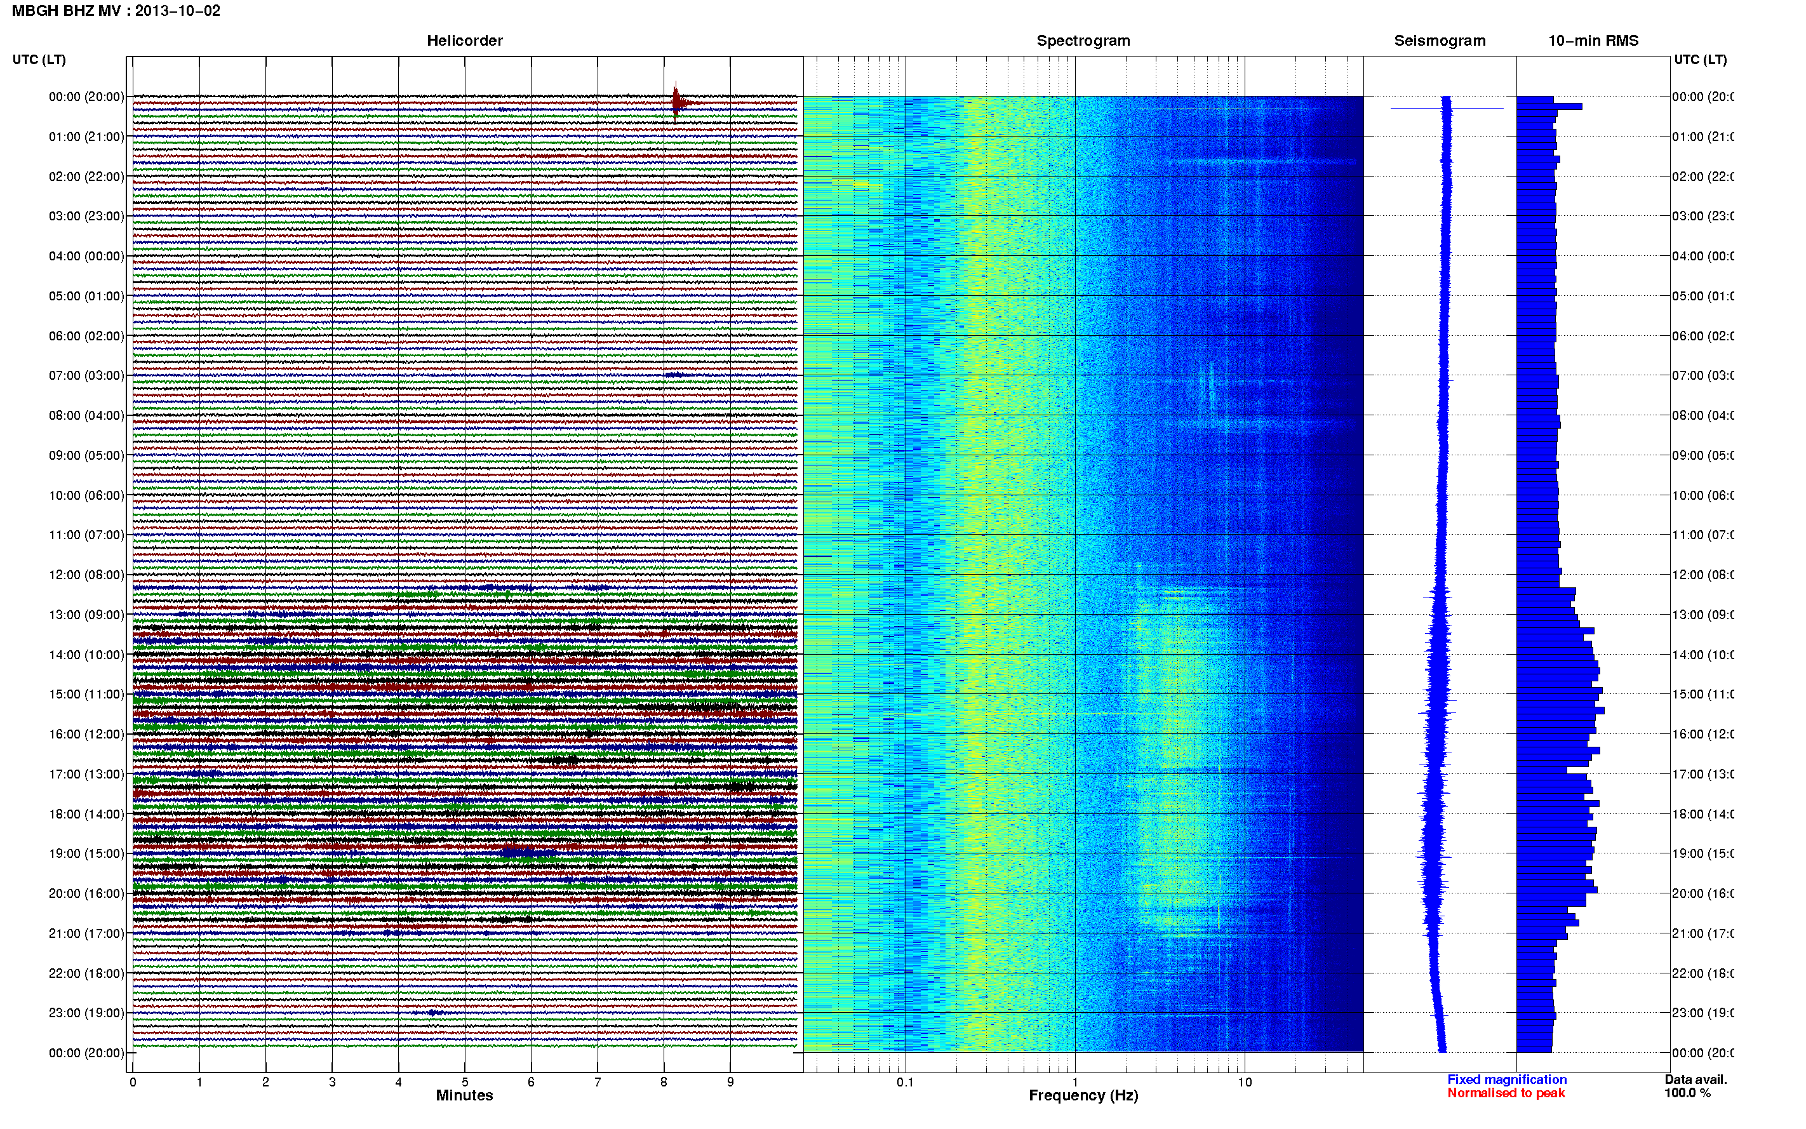Click left-axis time label '05:00 (01:00)'
Screen dimensions: 1806x1129
tap(86, 297)
